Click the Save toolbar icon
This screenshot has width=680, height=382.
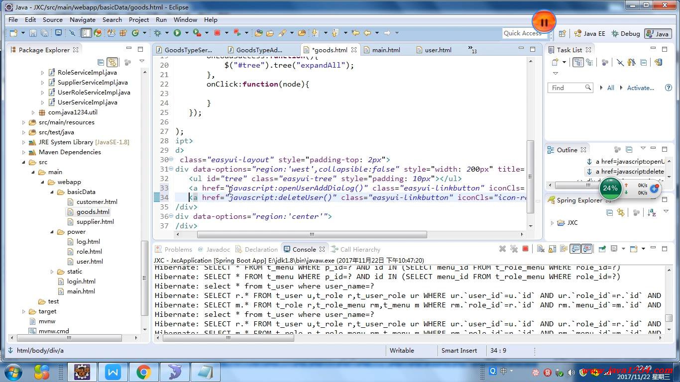tap(33, 33)
